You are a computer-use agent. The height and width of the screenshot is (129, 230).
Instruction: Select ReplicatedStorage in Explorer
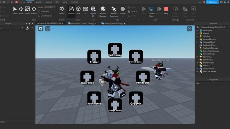pos(210,48)
